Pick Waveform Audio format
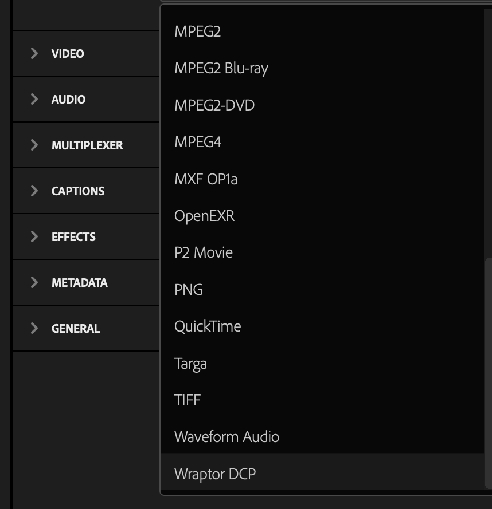492x509 pixels. tap(322, 437)
